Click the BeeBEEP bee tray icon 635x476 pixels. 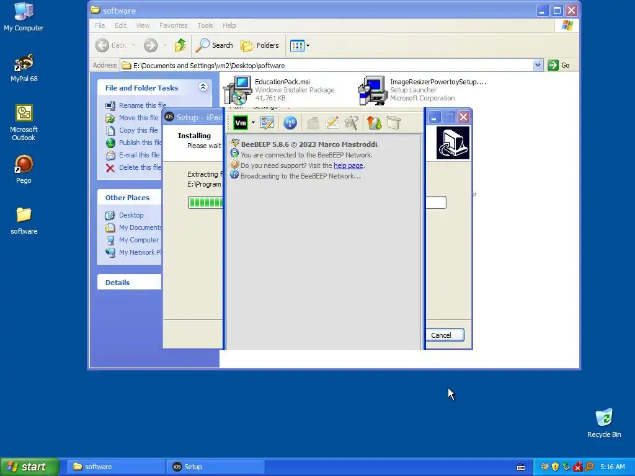[544, 467]
